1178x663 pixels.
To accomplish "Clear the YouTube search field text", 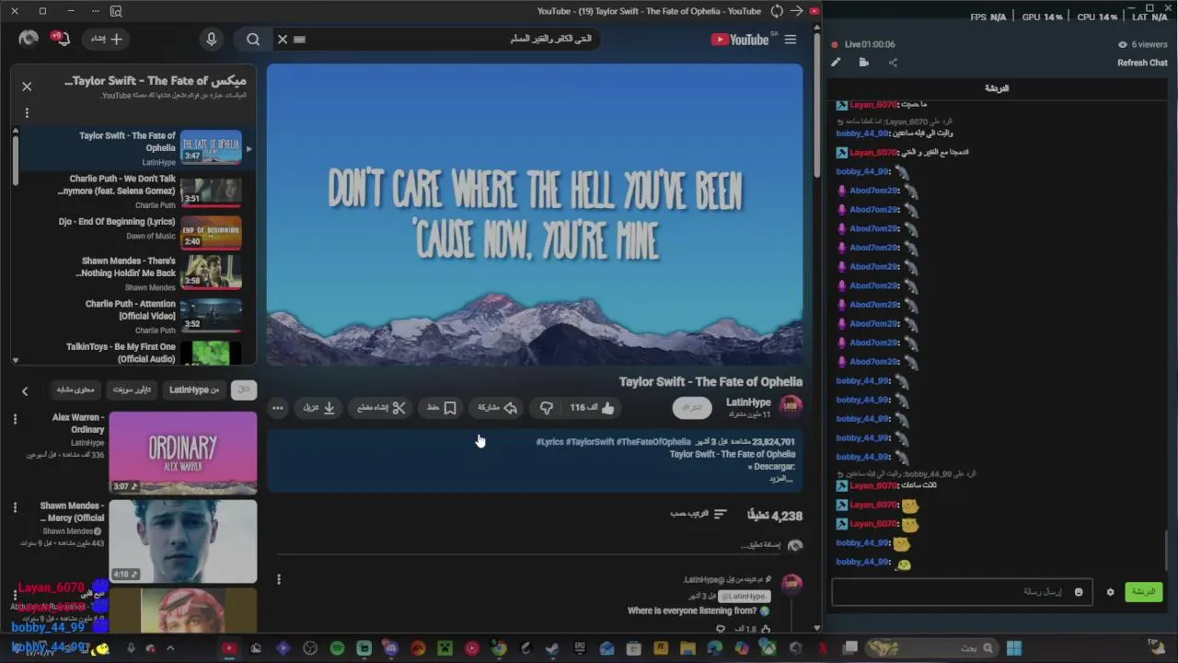I will [x=283, y=40].
